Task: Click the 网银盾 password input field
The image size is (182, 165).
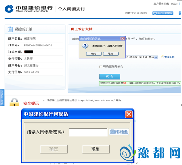Action: (88, 132)
